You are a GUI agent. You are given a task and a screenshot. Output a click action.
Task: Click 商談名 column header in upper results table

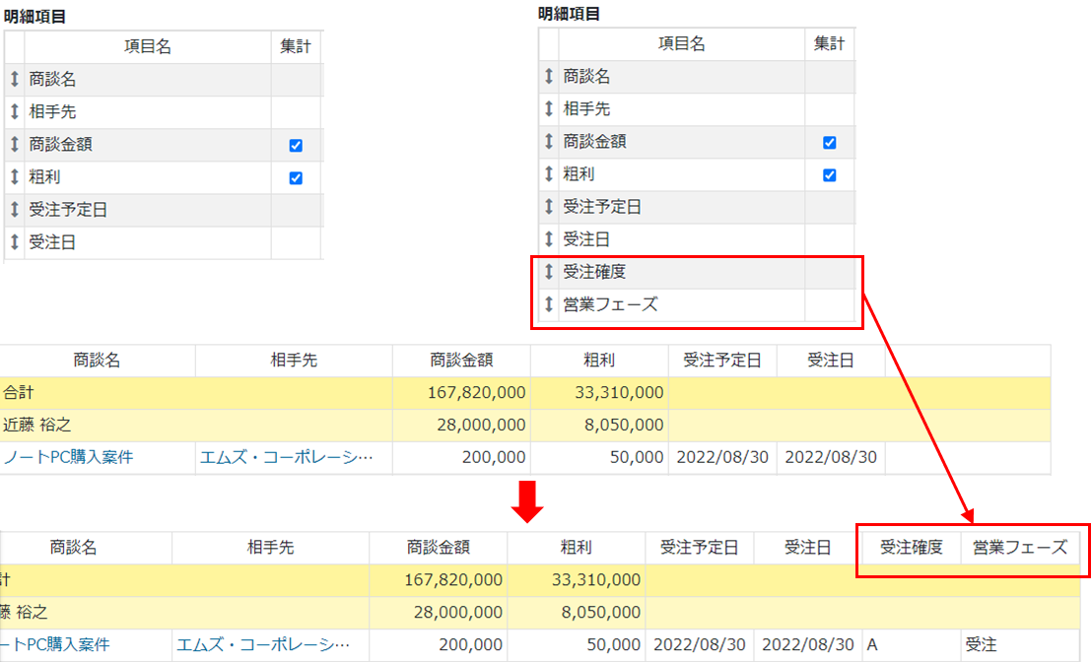(x=98, y=361)
